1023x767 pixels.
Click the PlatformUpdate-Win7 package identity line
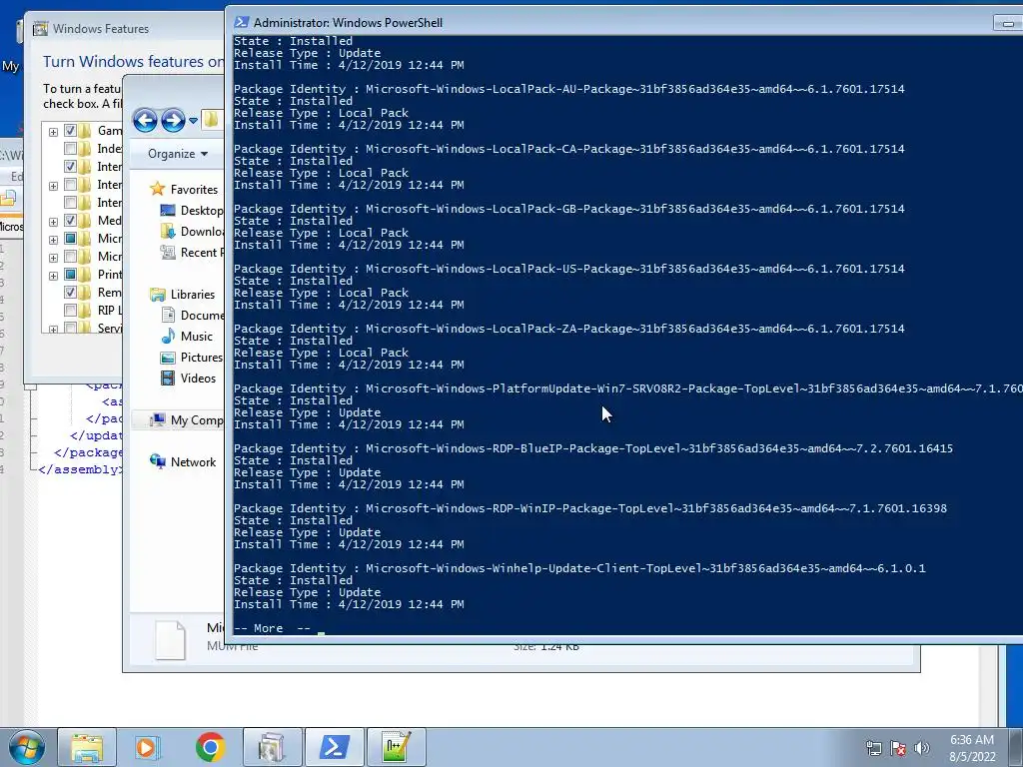pyautogui.click(x=628, y=388)
